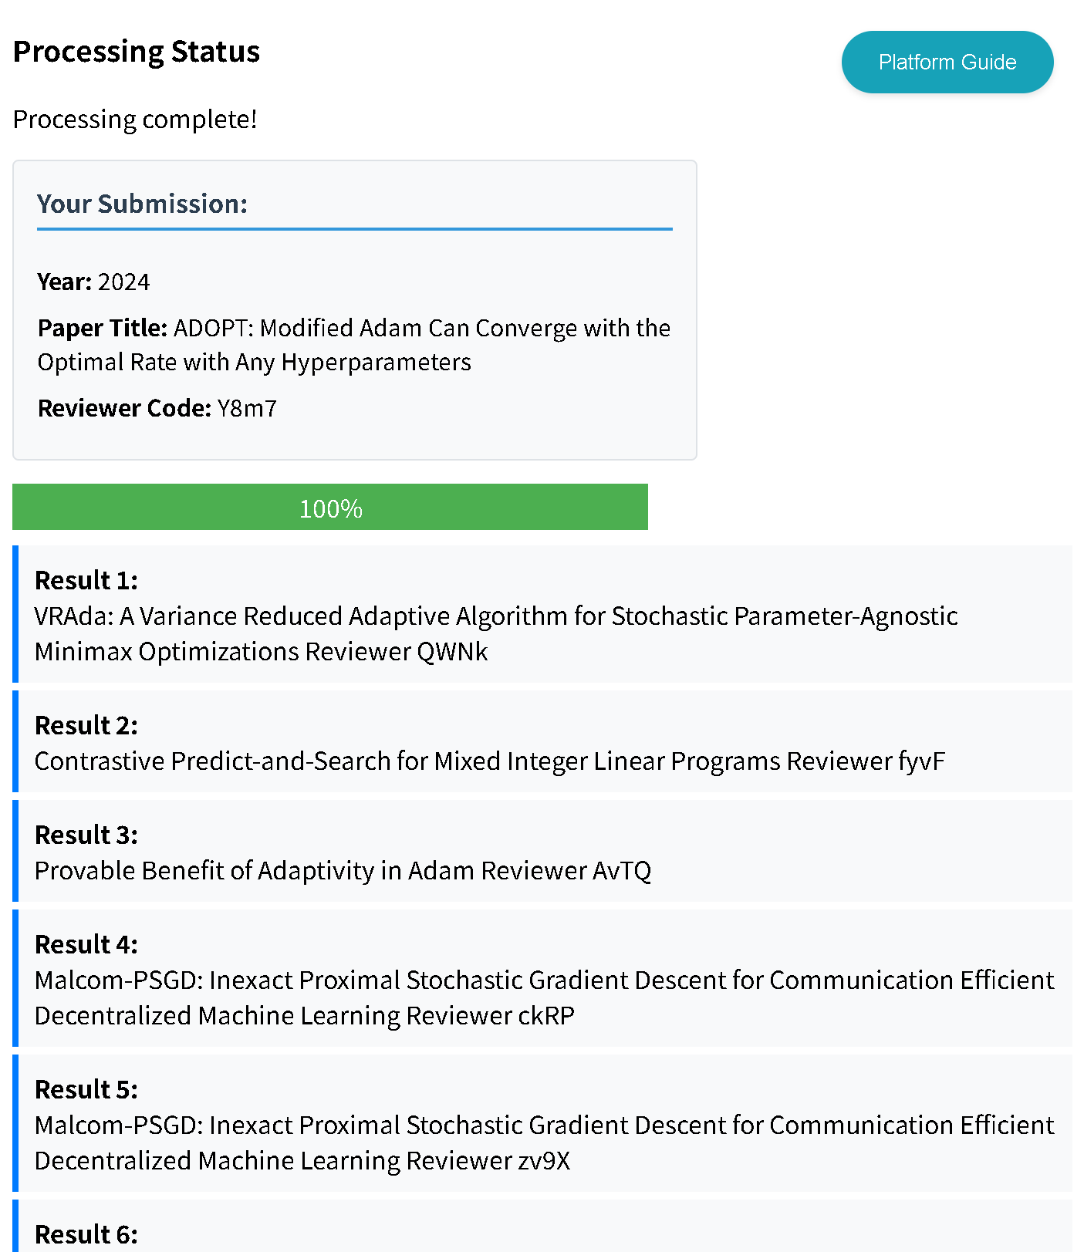
Task: Select Provable Benefit of Adaptivity in Adam
Action: (343, 871)
